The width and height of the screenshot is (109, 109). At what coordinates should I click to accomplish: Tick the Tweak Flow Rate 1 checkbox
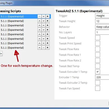pos(98,55)
